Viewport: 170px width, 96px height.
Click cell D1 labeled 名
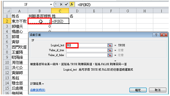[x=77, y=16]
